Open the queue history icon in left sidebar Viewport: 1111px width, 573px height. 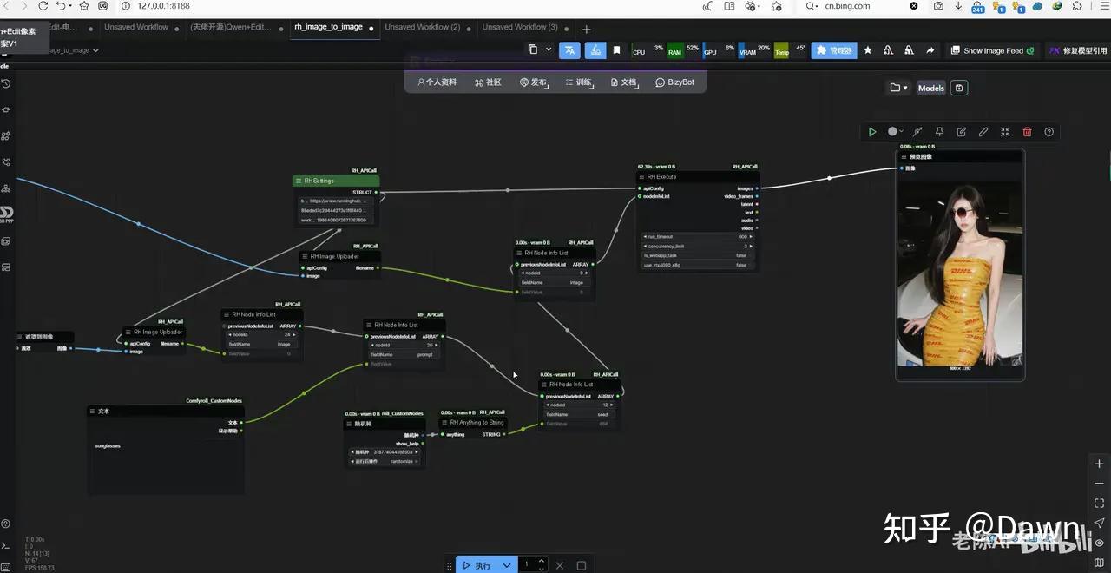(x=5, y=83)
